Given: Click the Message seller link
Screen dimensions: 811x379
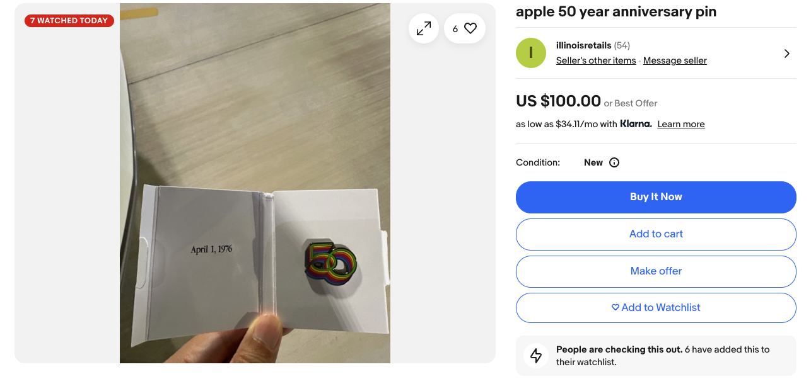Looking at the screenshot, I should click(x=675, y=60).
